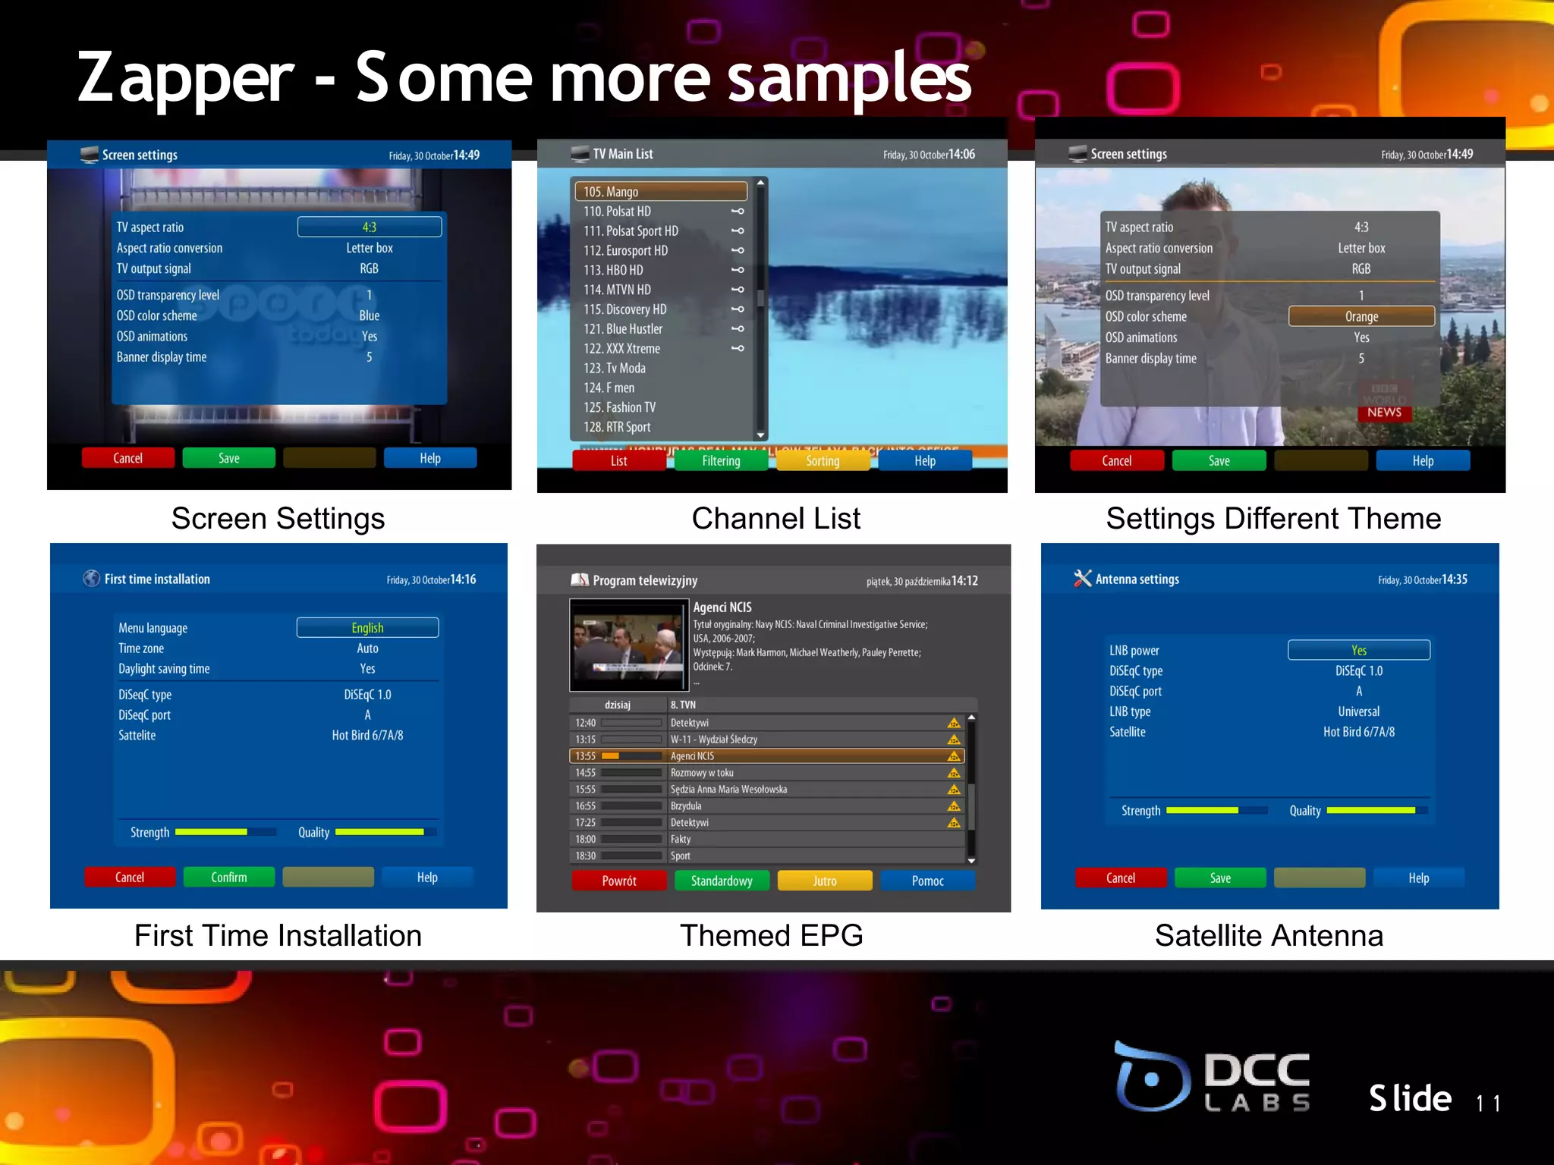1554x1165 pixels.
Task: Click the green Standardowy button
Action: [722, 881]
